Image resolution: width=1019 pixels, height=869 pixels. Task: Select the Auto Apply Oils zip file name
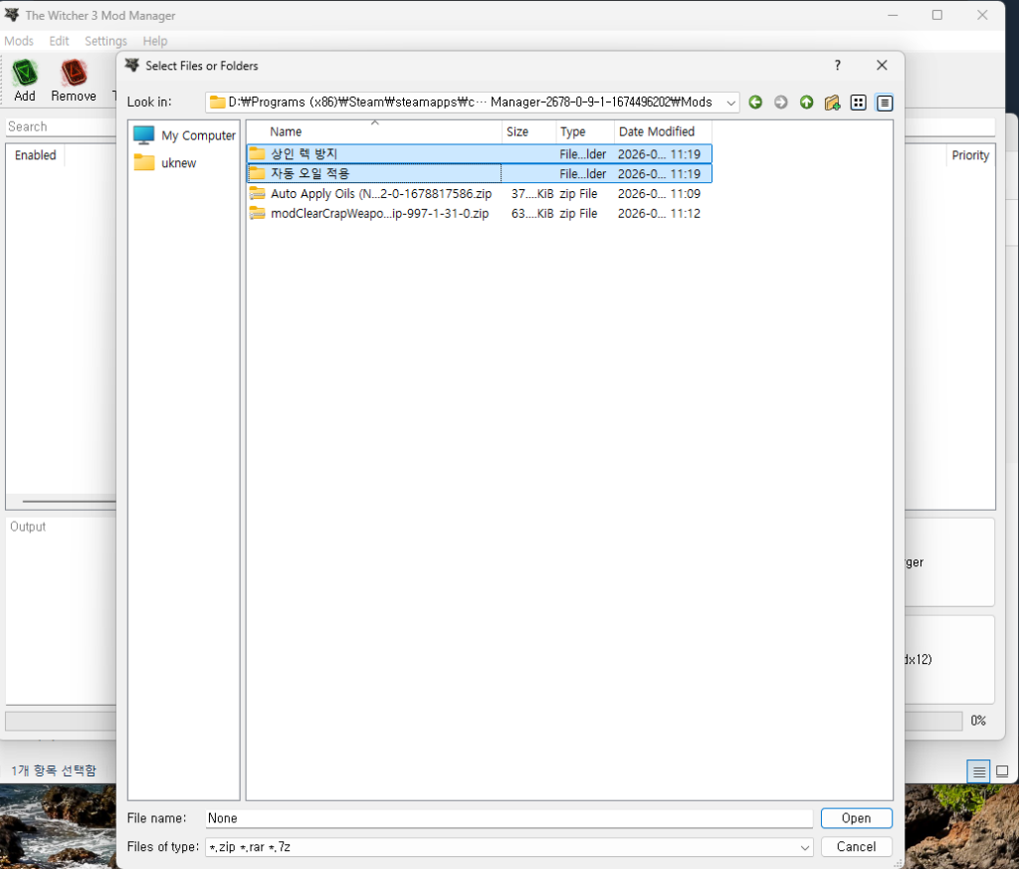(381, 194)
